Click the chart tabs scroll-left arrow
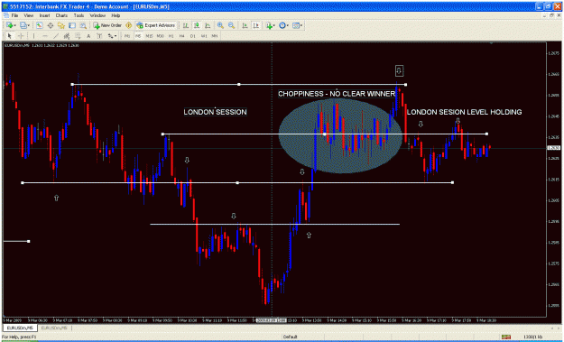Viewport: 564px width, 342px height. point(553,328)
